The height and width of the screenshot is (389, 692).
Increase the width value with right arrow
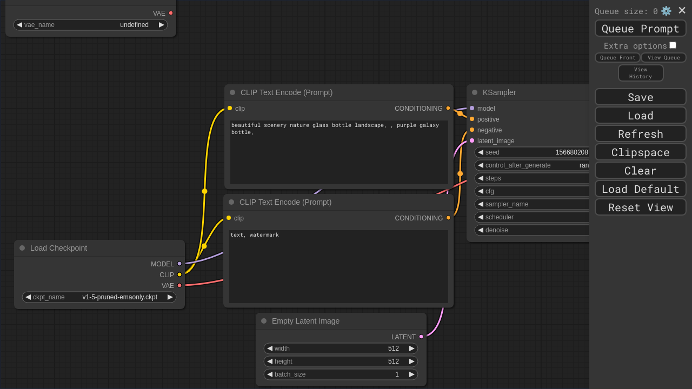click(412, 348)
